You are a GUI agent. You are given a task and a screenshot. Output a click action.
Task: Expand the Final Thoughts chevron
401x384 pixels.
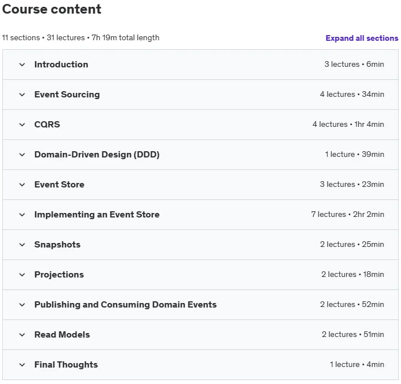click(22, 365)
